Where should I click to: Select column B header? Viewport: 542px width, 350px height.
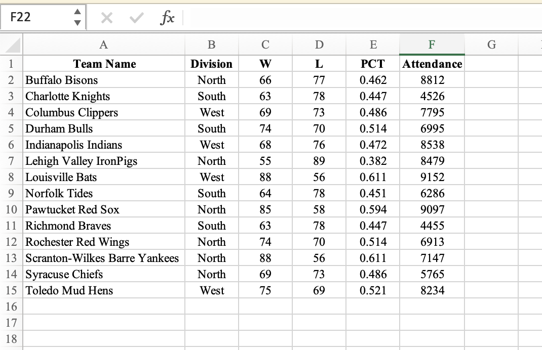click(x=212, y=45)
